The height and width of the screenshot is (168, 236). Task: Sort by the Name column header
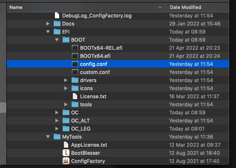(x=86, y=7)
